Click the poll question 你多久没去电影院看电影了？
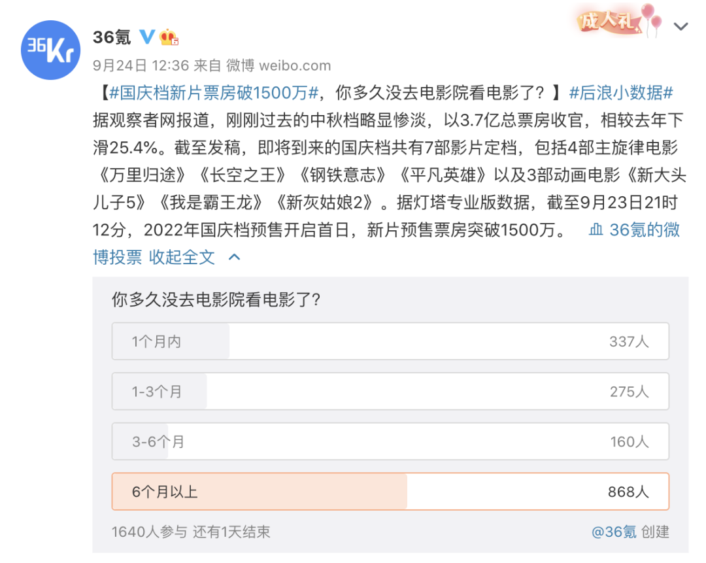 point(216,300)
